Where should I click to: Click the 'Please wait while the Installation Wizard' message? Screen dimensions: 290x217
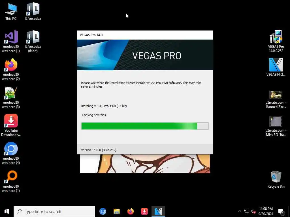coord(141,84)
